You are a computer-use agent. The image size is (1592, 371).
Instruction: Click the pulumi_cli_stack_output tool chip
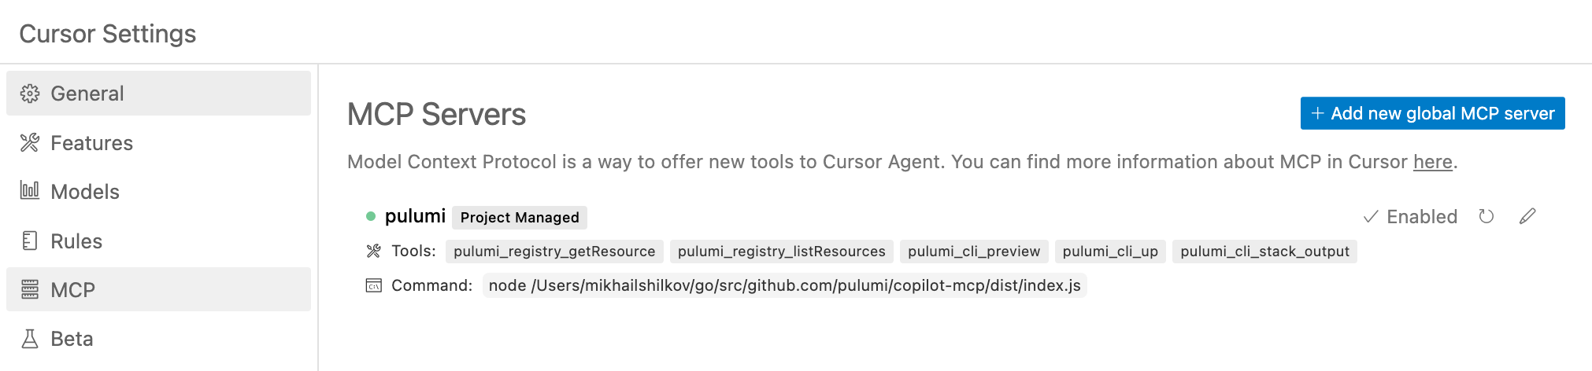(1264, 252)
